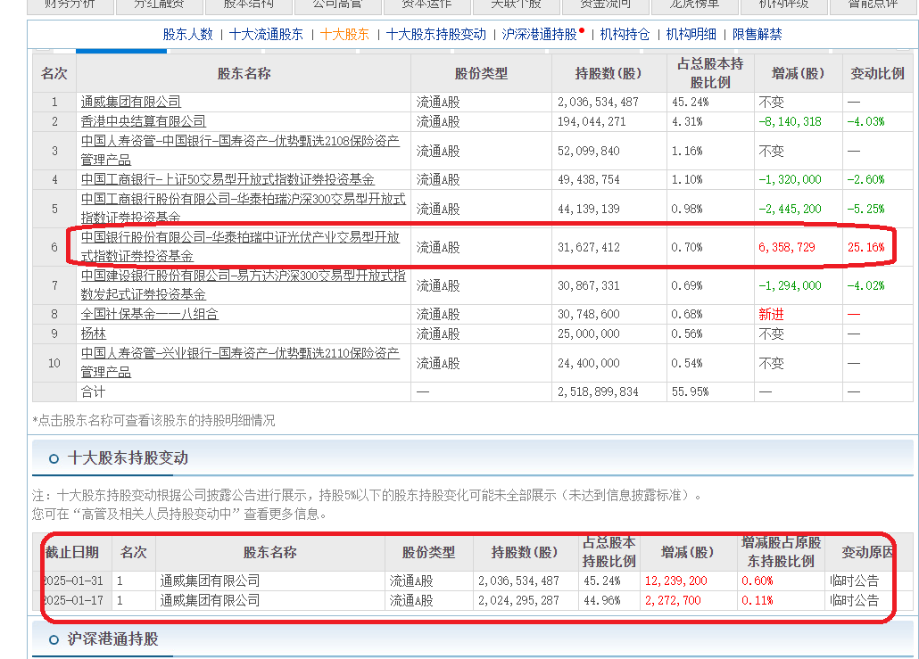The height and width of the screenshot is (659, 919).
Task: Select the 49,438,754 shares cell
Action: click(x=589, y=179)
